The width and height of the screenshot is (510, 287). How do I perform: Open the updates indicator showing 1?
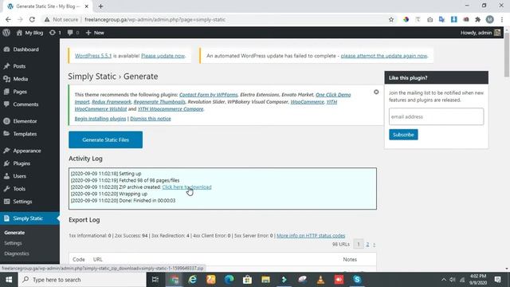55,33
